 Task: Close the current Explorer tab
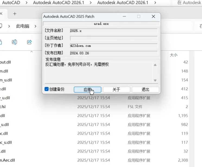(x=1, y=14)
